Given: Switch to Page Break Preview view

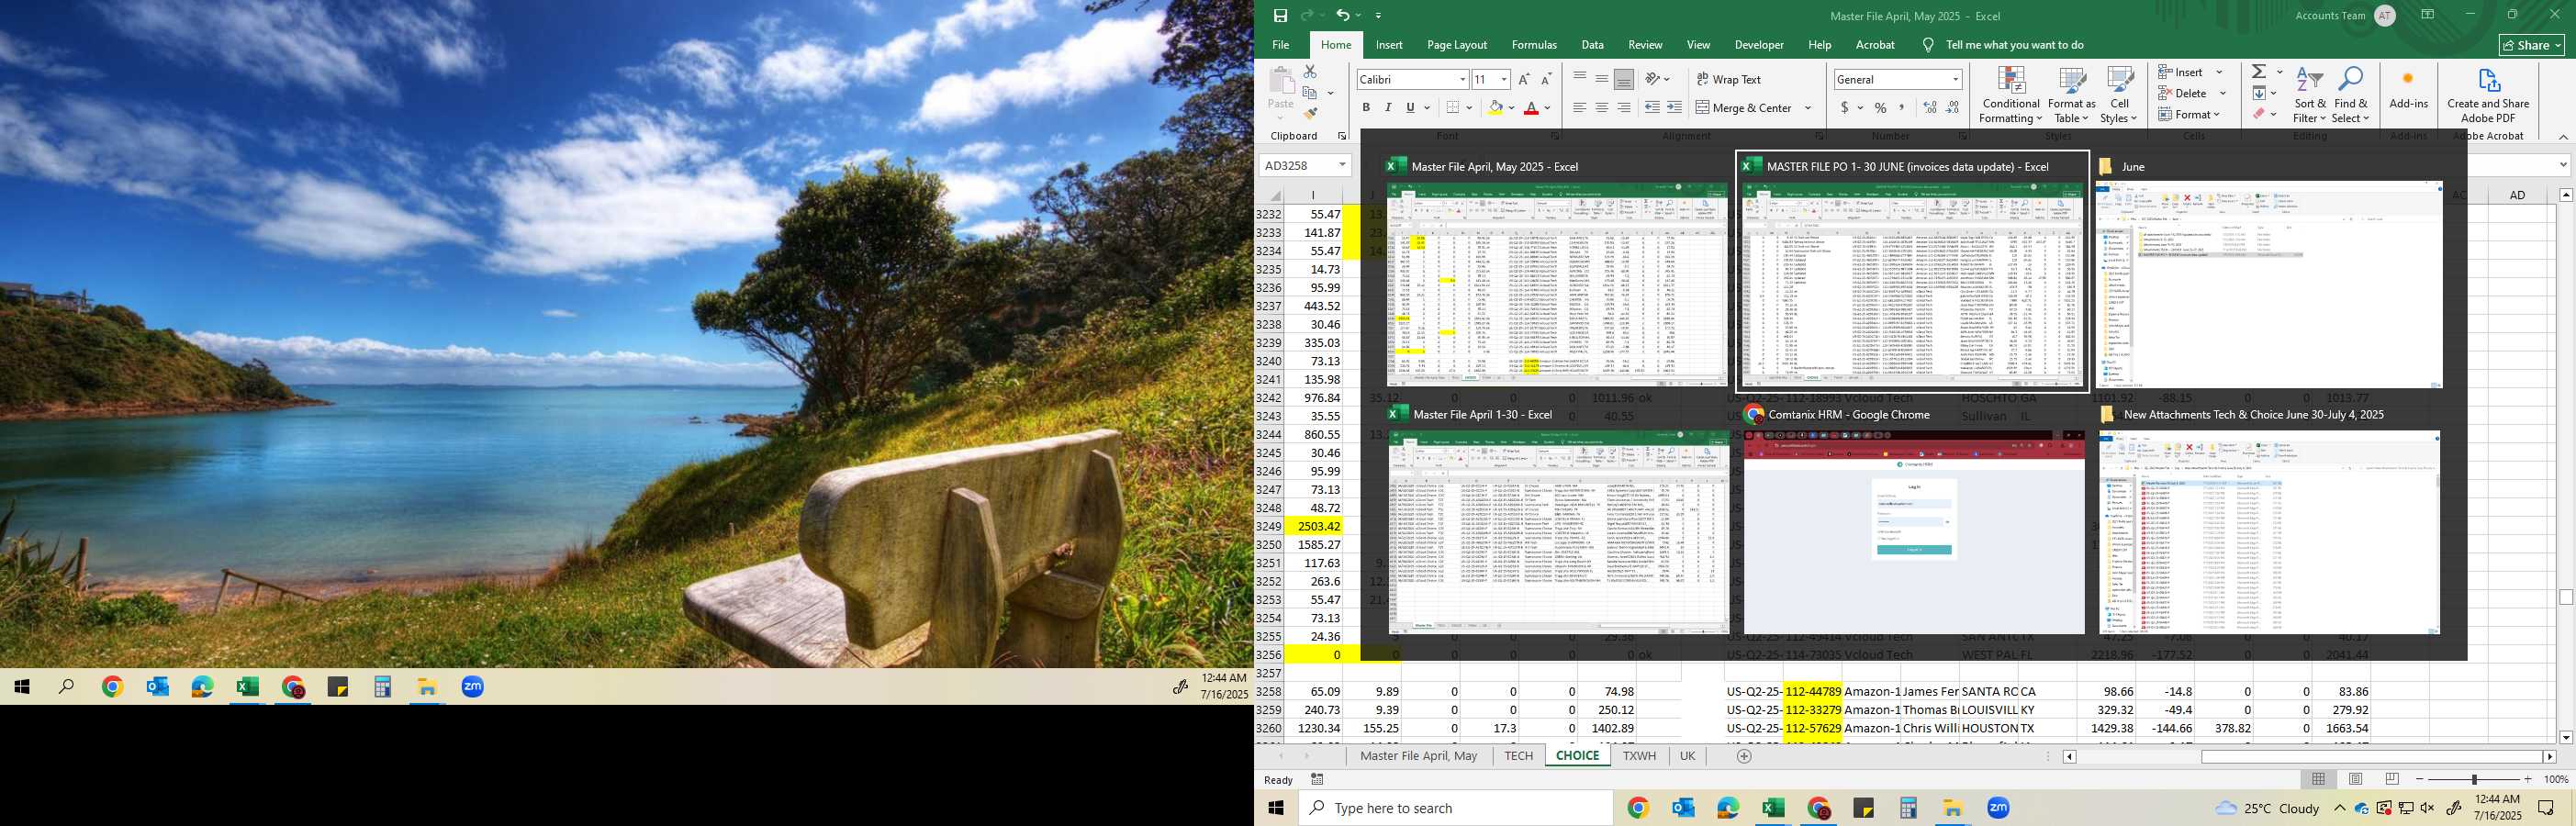Looking at the screenshot, I should 2392,779.
